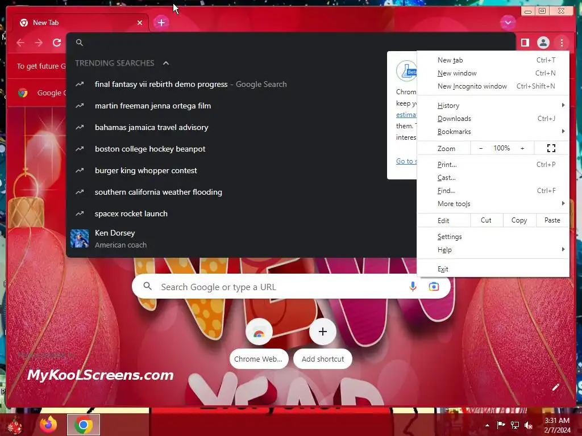Open network tray icon
Screen dimensions: 582x436
[x=514, y=425]
